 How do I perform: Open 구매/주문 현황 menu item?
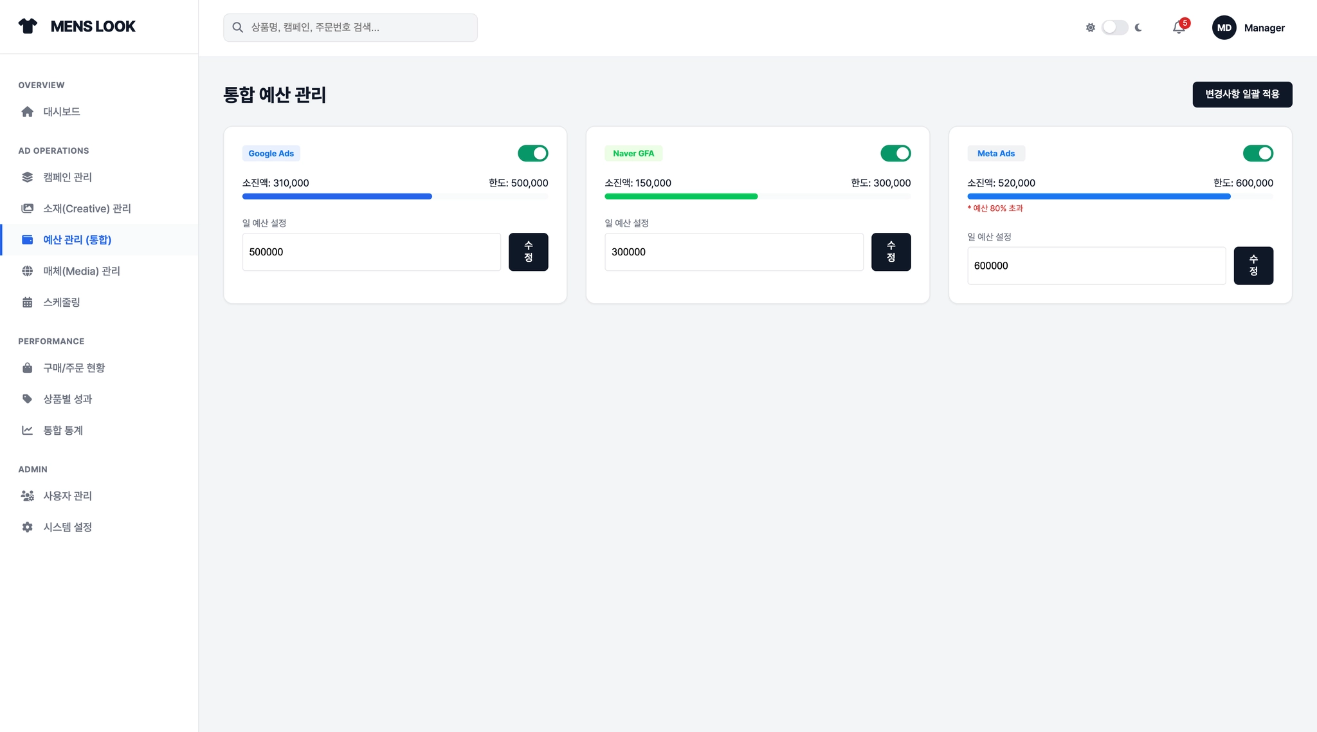(x=73, y=368)
